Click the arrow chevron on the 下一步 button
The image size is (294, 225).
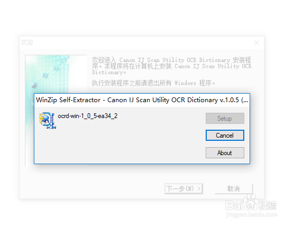tap(199, 188)
